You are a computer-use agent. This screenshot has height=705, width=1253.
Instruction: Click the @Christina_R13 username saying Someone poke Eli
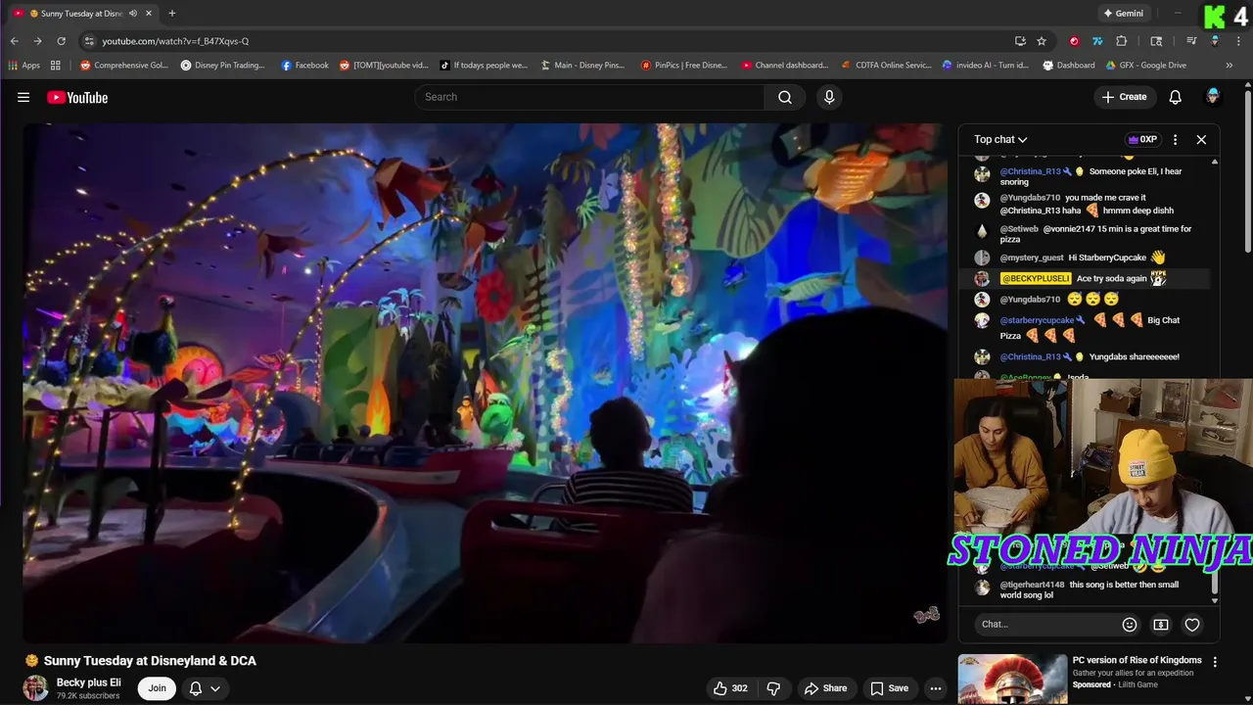tap(1030, 171)
